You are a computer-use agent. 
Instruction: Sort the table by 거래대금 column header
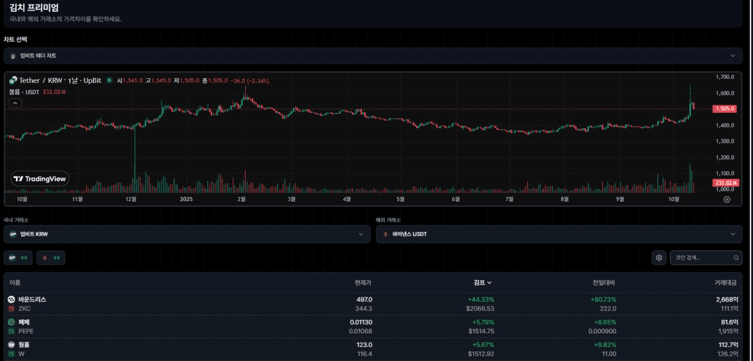point(726,283)
